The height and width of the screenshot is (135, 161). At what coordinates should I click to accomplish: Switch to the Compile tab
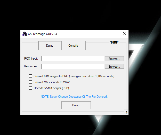coord(74,46)
